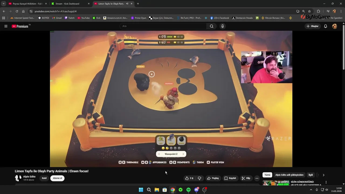Open the Amazon.com.tr bookmark

[115, 18]
